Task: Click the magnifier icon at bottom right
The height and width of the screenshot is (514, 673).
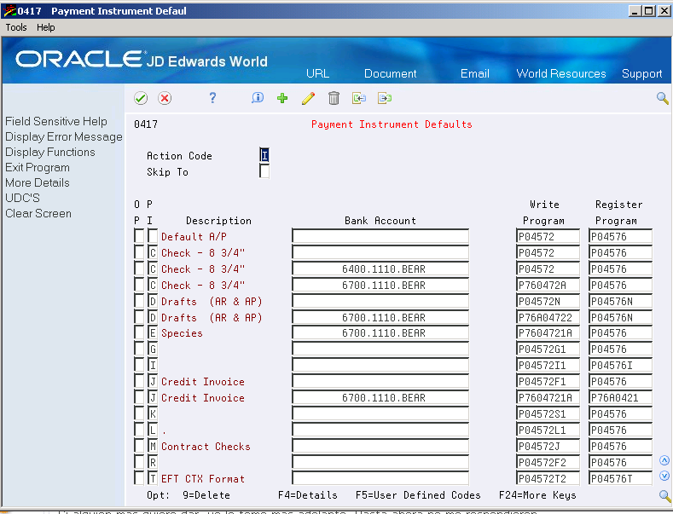Action: (x=664, y=496)
